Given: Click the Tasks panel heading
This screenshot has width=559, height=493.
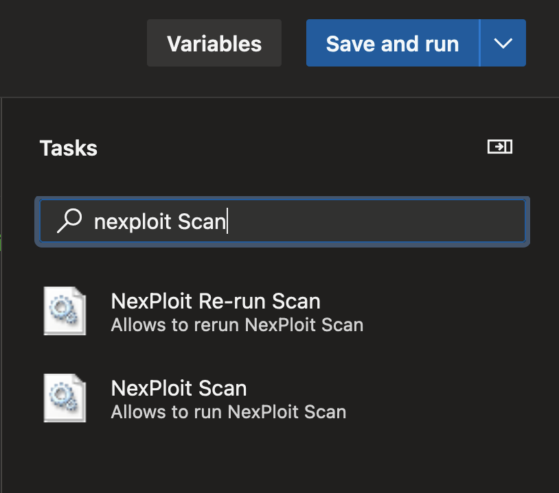Looking at the screenshot, I should point(69,147).
